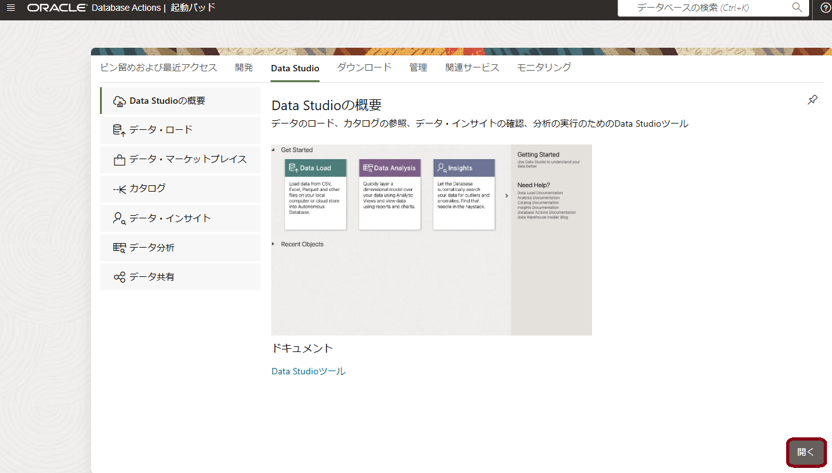Click the データ・インサイト search-person icon
This screenshot has height=473, width=832.
pyautogui.click(x=119, y=218)
